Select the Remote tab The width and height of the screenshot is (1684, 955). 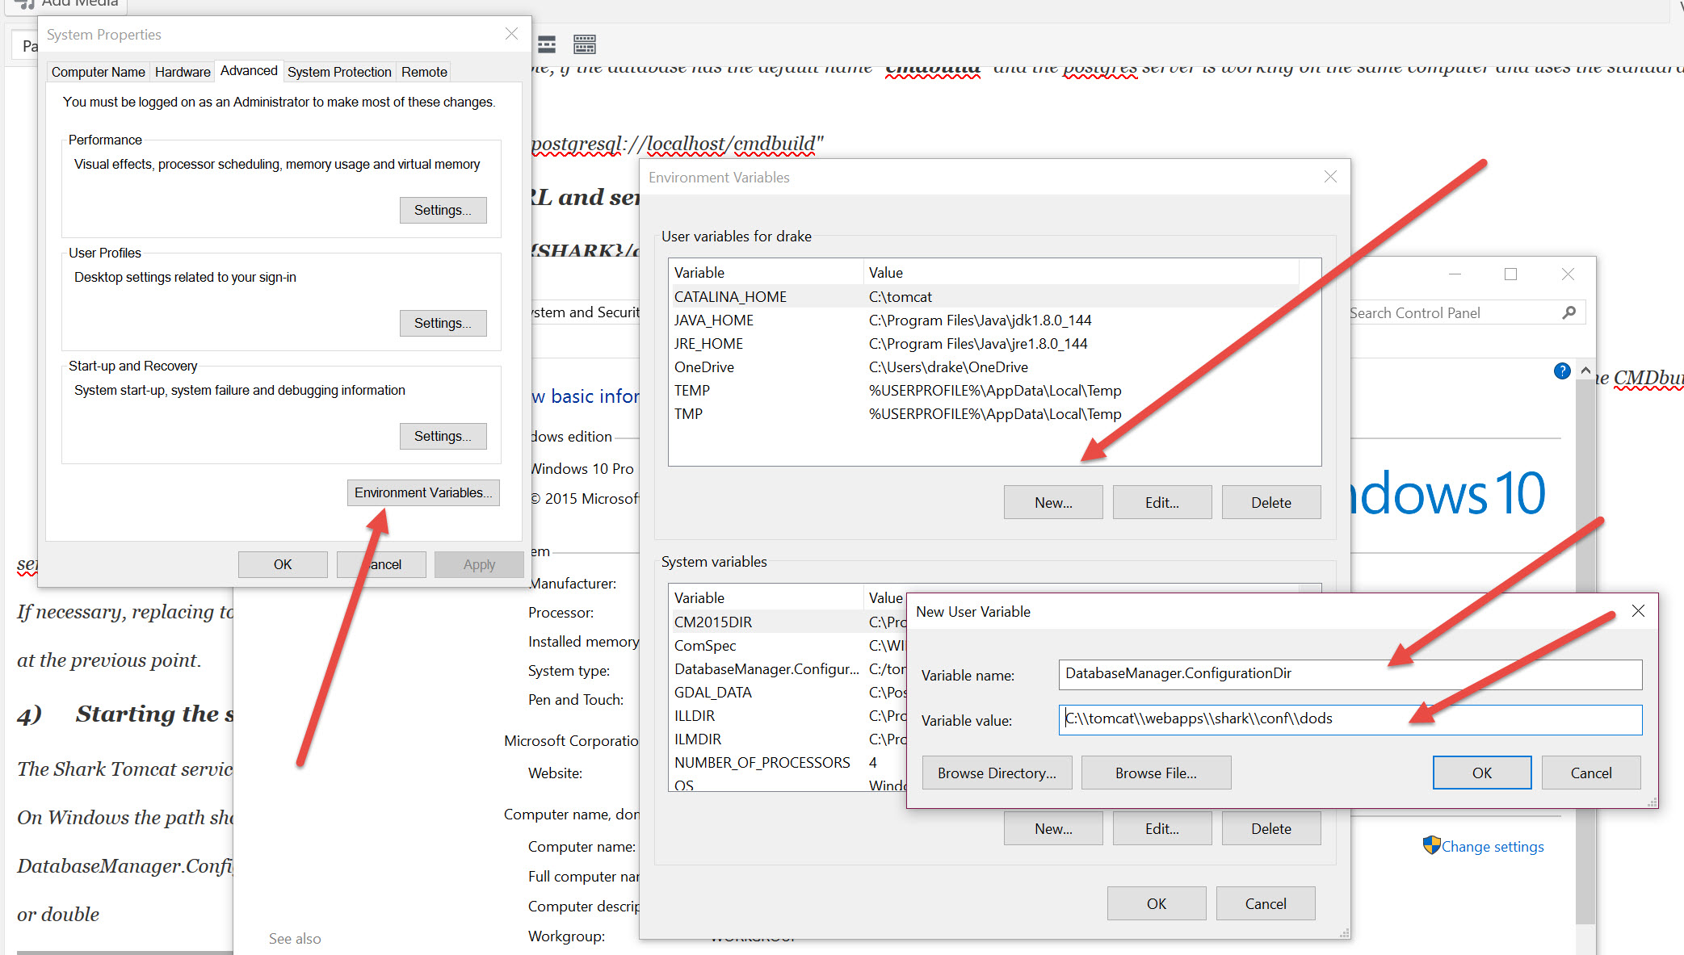click(x=424, y=72)
